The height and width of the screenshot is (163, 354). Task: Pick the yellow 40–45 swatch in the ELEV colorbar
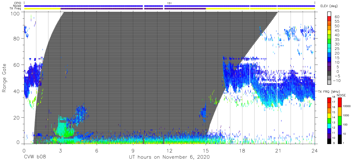point(329,32)
